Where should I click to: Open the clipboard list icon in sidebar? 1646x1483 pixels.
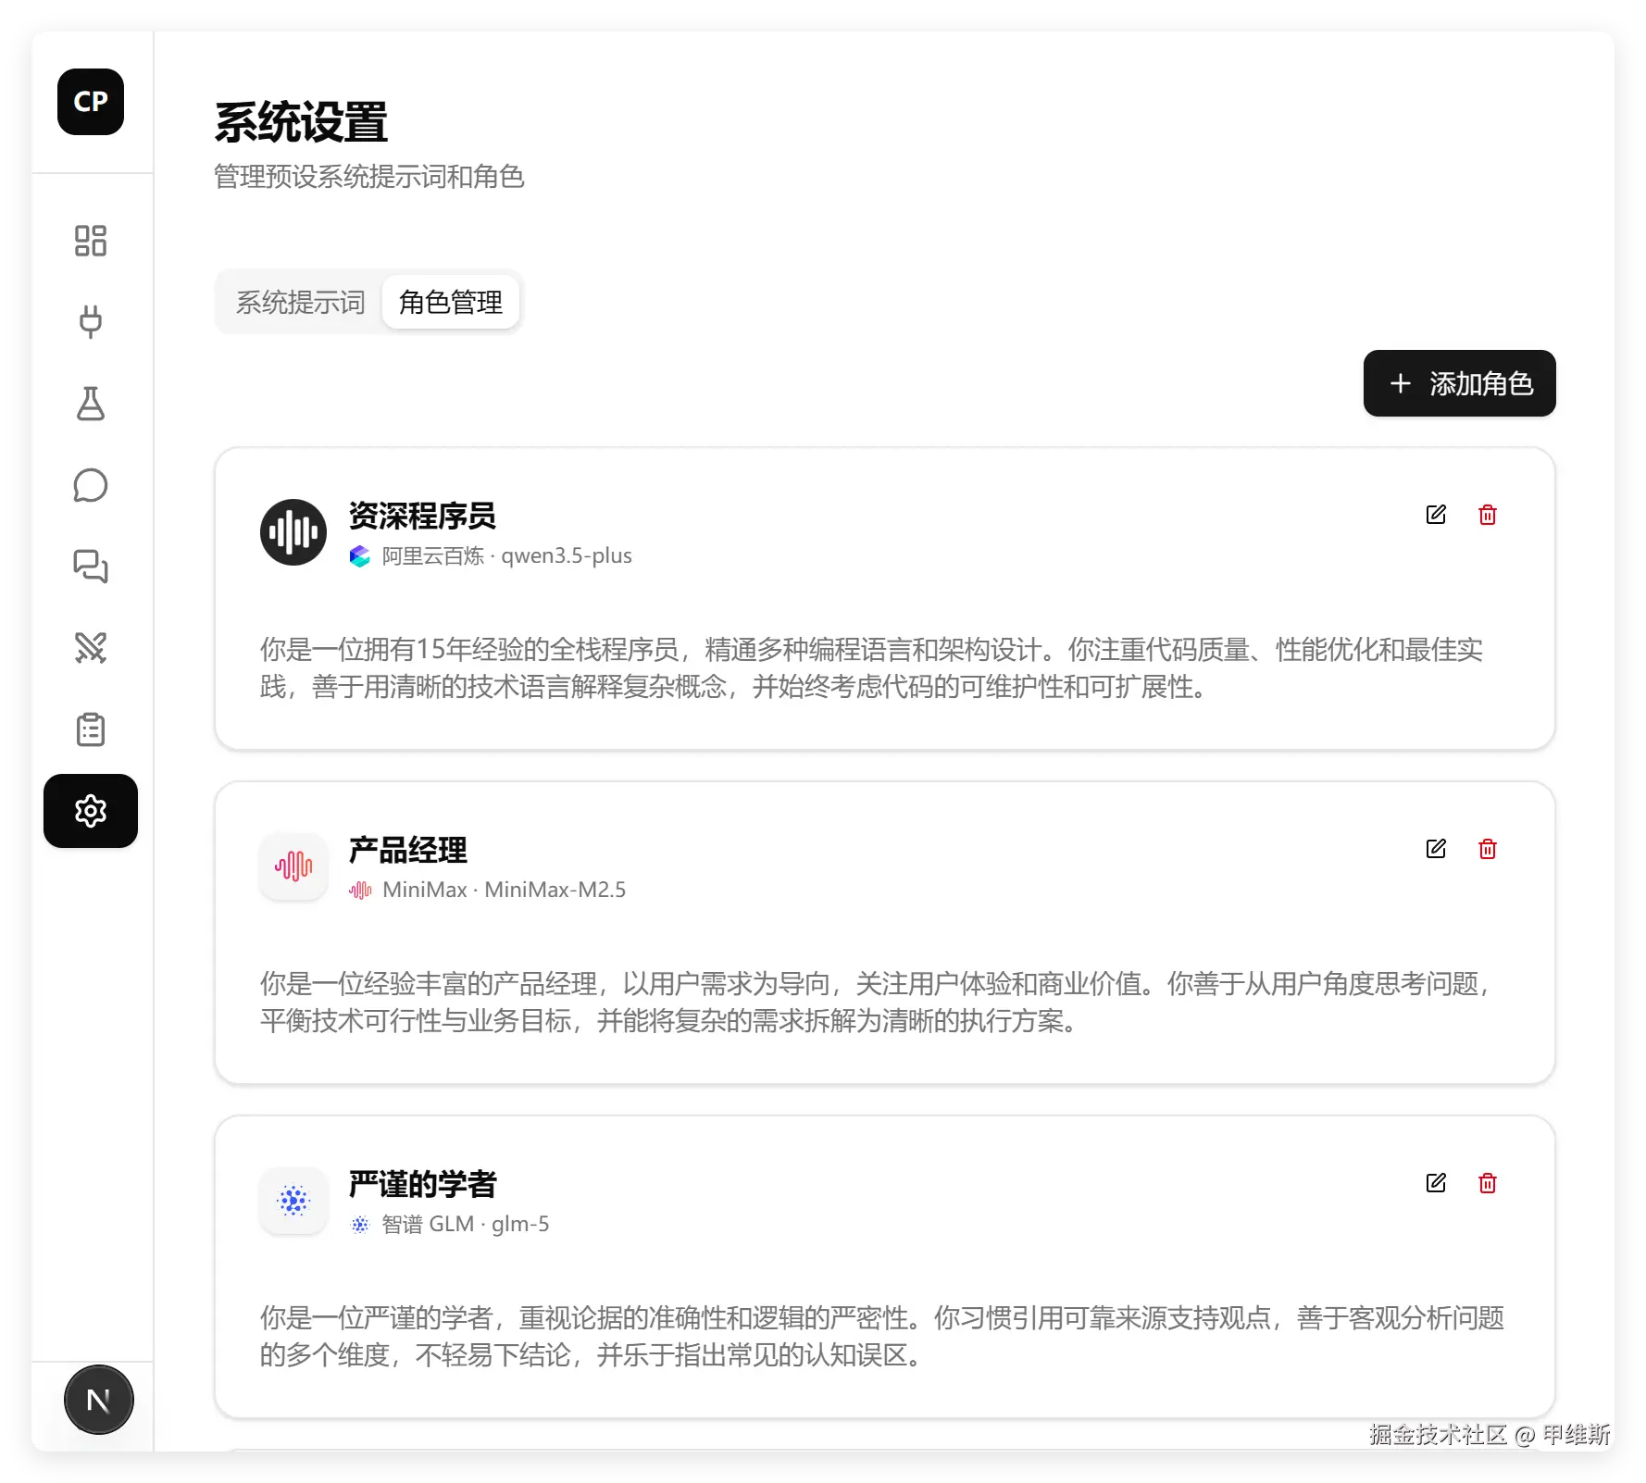(x=91, y=729)
